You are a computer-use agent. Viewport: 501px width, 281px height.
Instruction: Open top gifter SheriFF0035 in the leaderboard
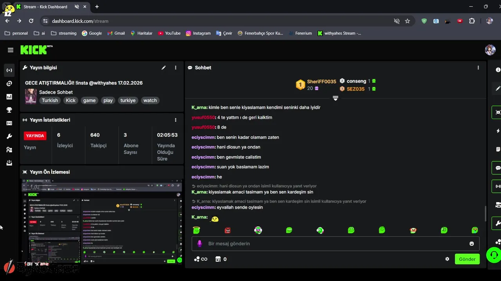(x=321, y=82)
